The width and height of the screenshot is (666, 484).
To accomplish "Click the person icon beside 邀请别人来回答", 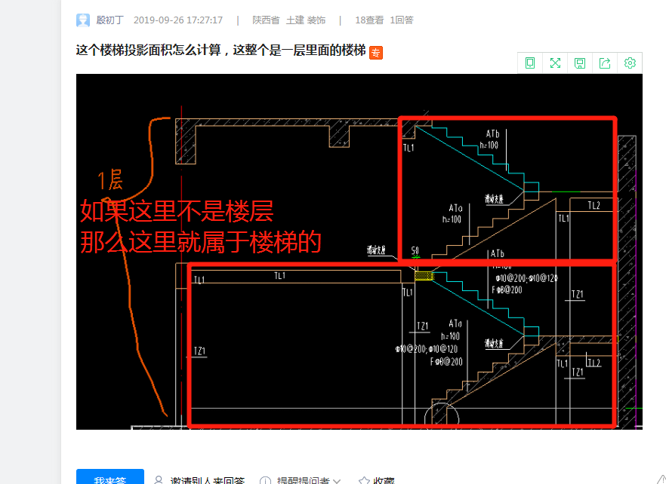I will click(x=159, y=480).
